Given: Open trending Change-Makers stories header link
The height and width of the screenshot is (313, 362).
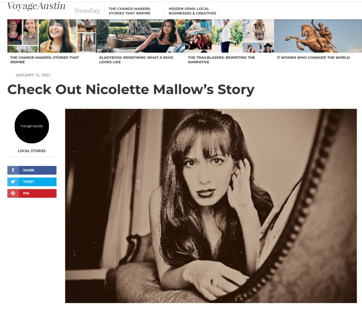Looking at the screenshot, I should [x=130, y=11].
